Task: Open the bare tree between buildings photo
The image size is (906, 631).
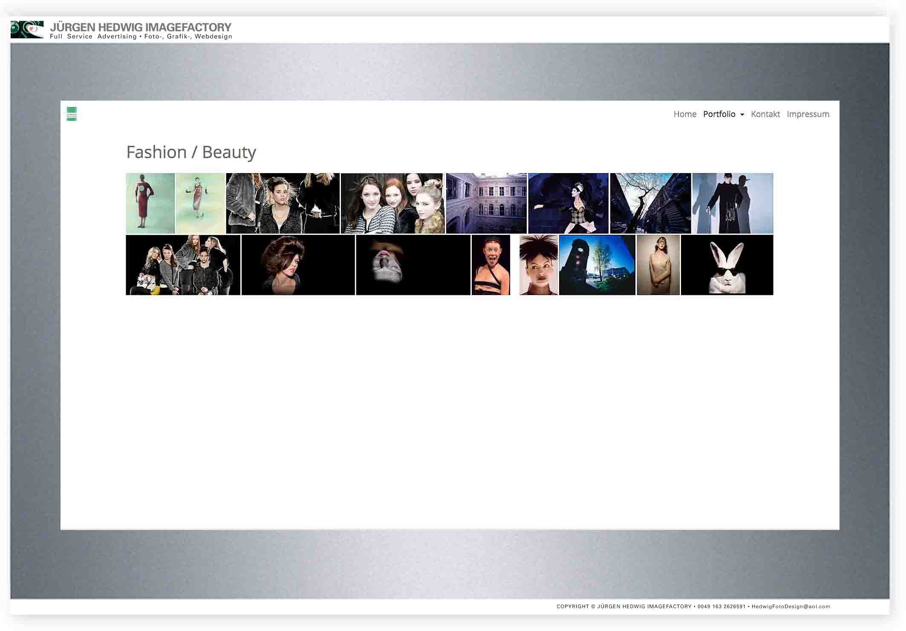Action: pos(650,203)
